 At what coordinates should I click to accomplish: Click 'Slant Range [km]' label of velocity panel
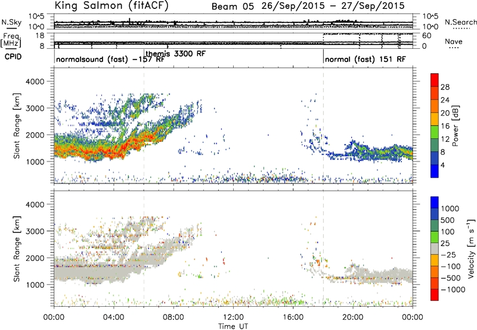point(17,249)
